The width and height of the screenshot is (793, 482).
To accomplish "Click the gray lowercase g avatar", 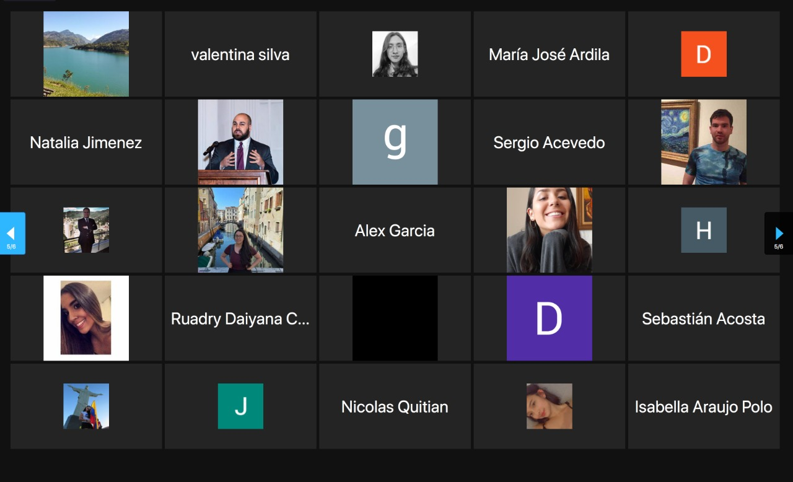I will (395, 142).
